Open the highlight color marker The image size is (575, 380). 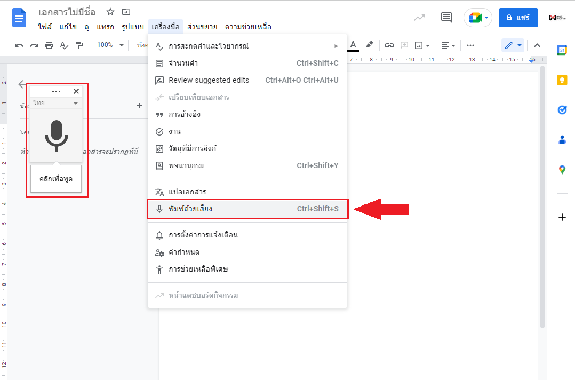point(369,45)
